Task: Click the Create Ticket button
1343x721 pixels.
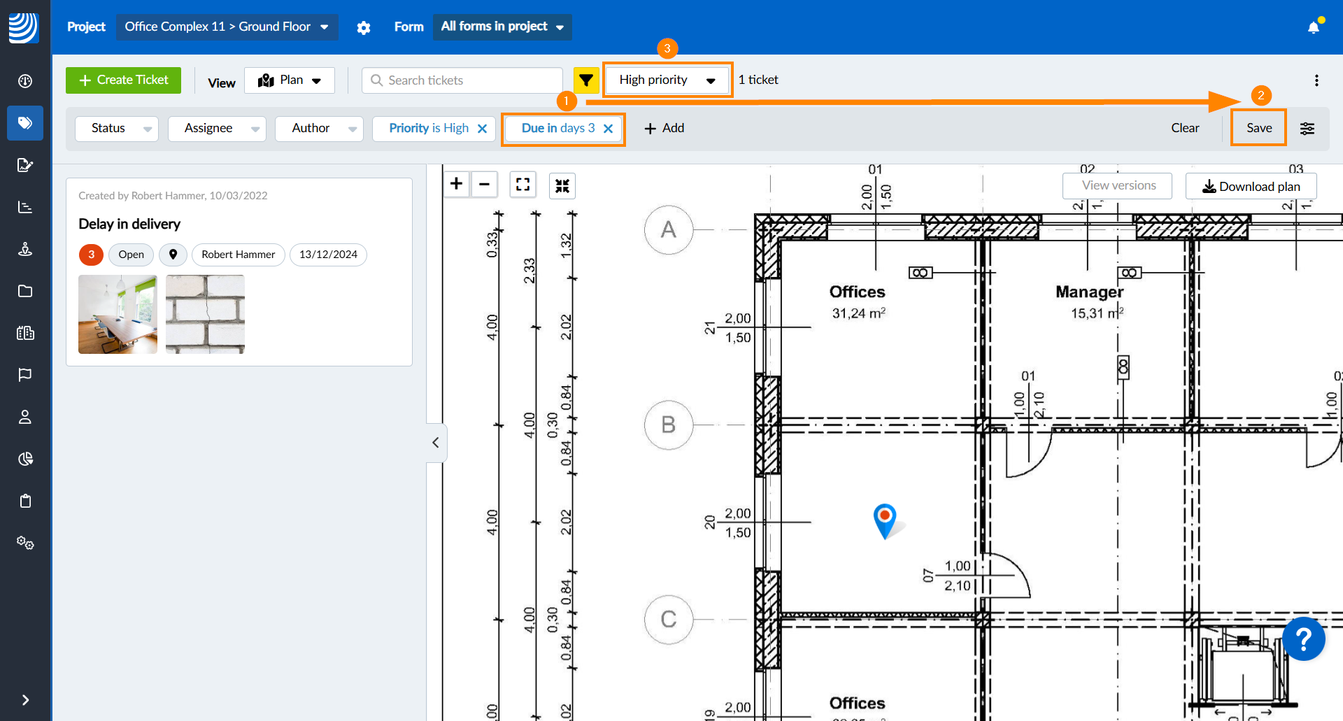Action: [123, 80]
